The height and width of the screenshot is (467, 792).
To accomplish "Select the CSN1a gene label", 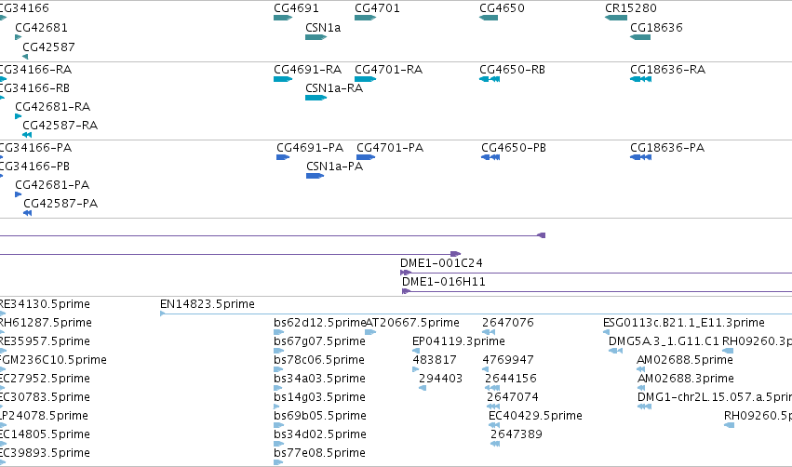I will [323, 28].
